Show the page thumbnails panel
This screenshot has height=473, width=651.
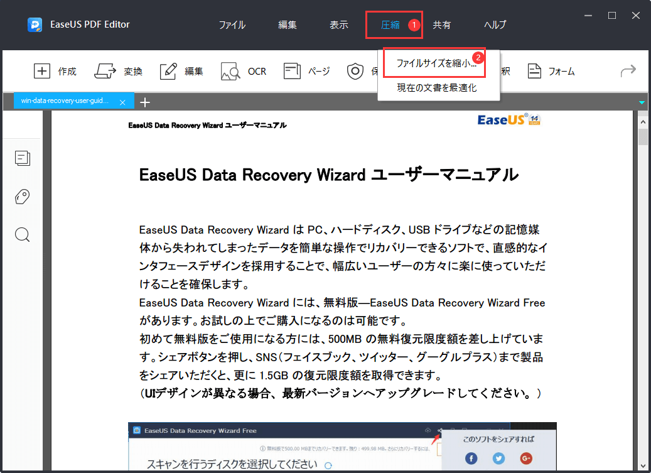click(22, 158)
